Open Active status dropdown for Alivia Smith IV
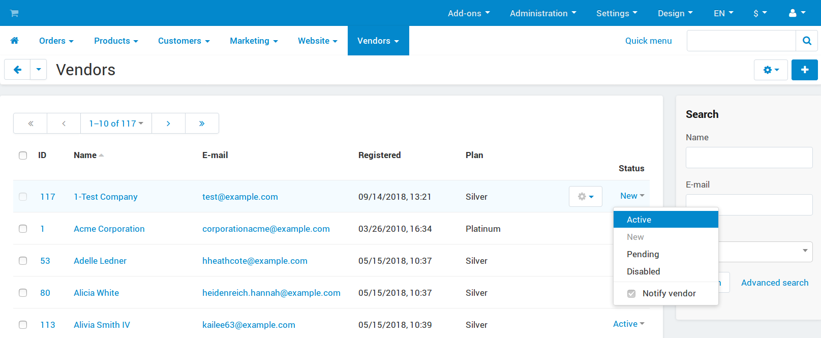Screen dimensions: 821x338 coord(628,324)
